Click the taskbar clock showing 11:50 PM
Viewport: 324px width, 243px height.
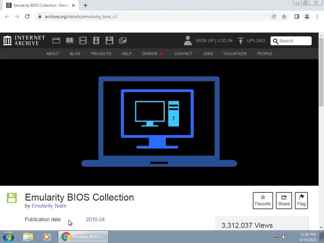(308, 237)
